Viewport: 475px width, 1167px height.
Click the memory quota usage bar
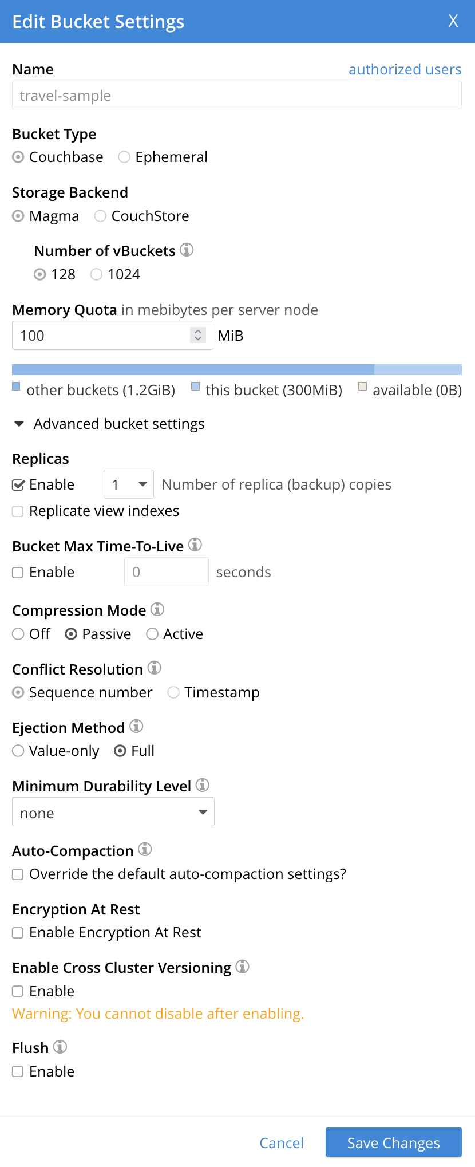coord(237,369)
